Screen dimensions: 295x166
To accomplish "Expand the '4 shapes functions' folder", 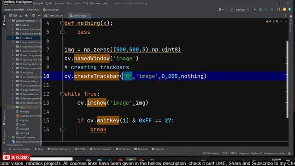I will (x=13, y=29).
